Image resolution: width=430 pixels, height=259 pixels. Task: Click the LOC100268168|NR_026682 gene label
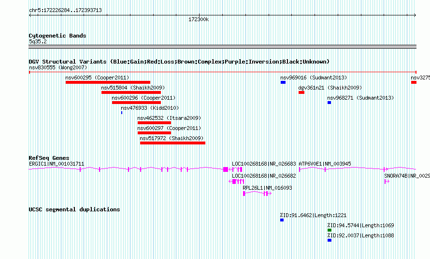(x=264, y=176)
